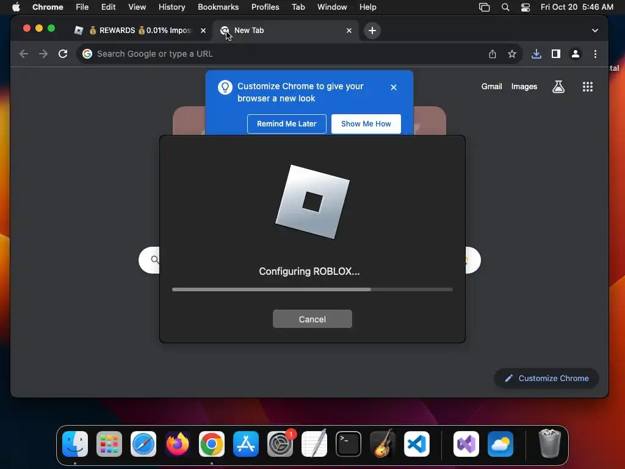
Task: Open a new tab with plus button
Action: (x=372, y=31)
